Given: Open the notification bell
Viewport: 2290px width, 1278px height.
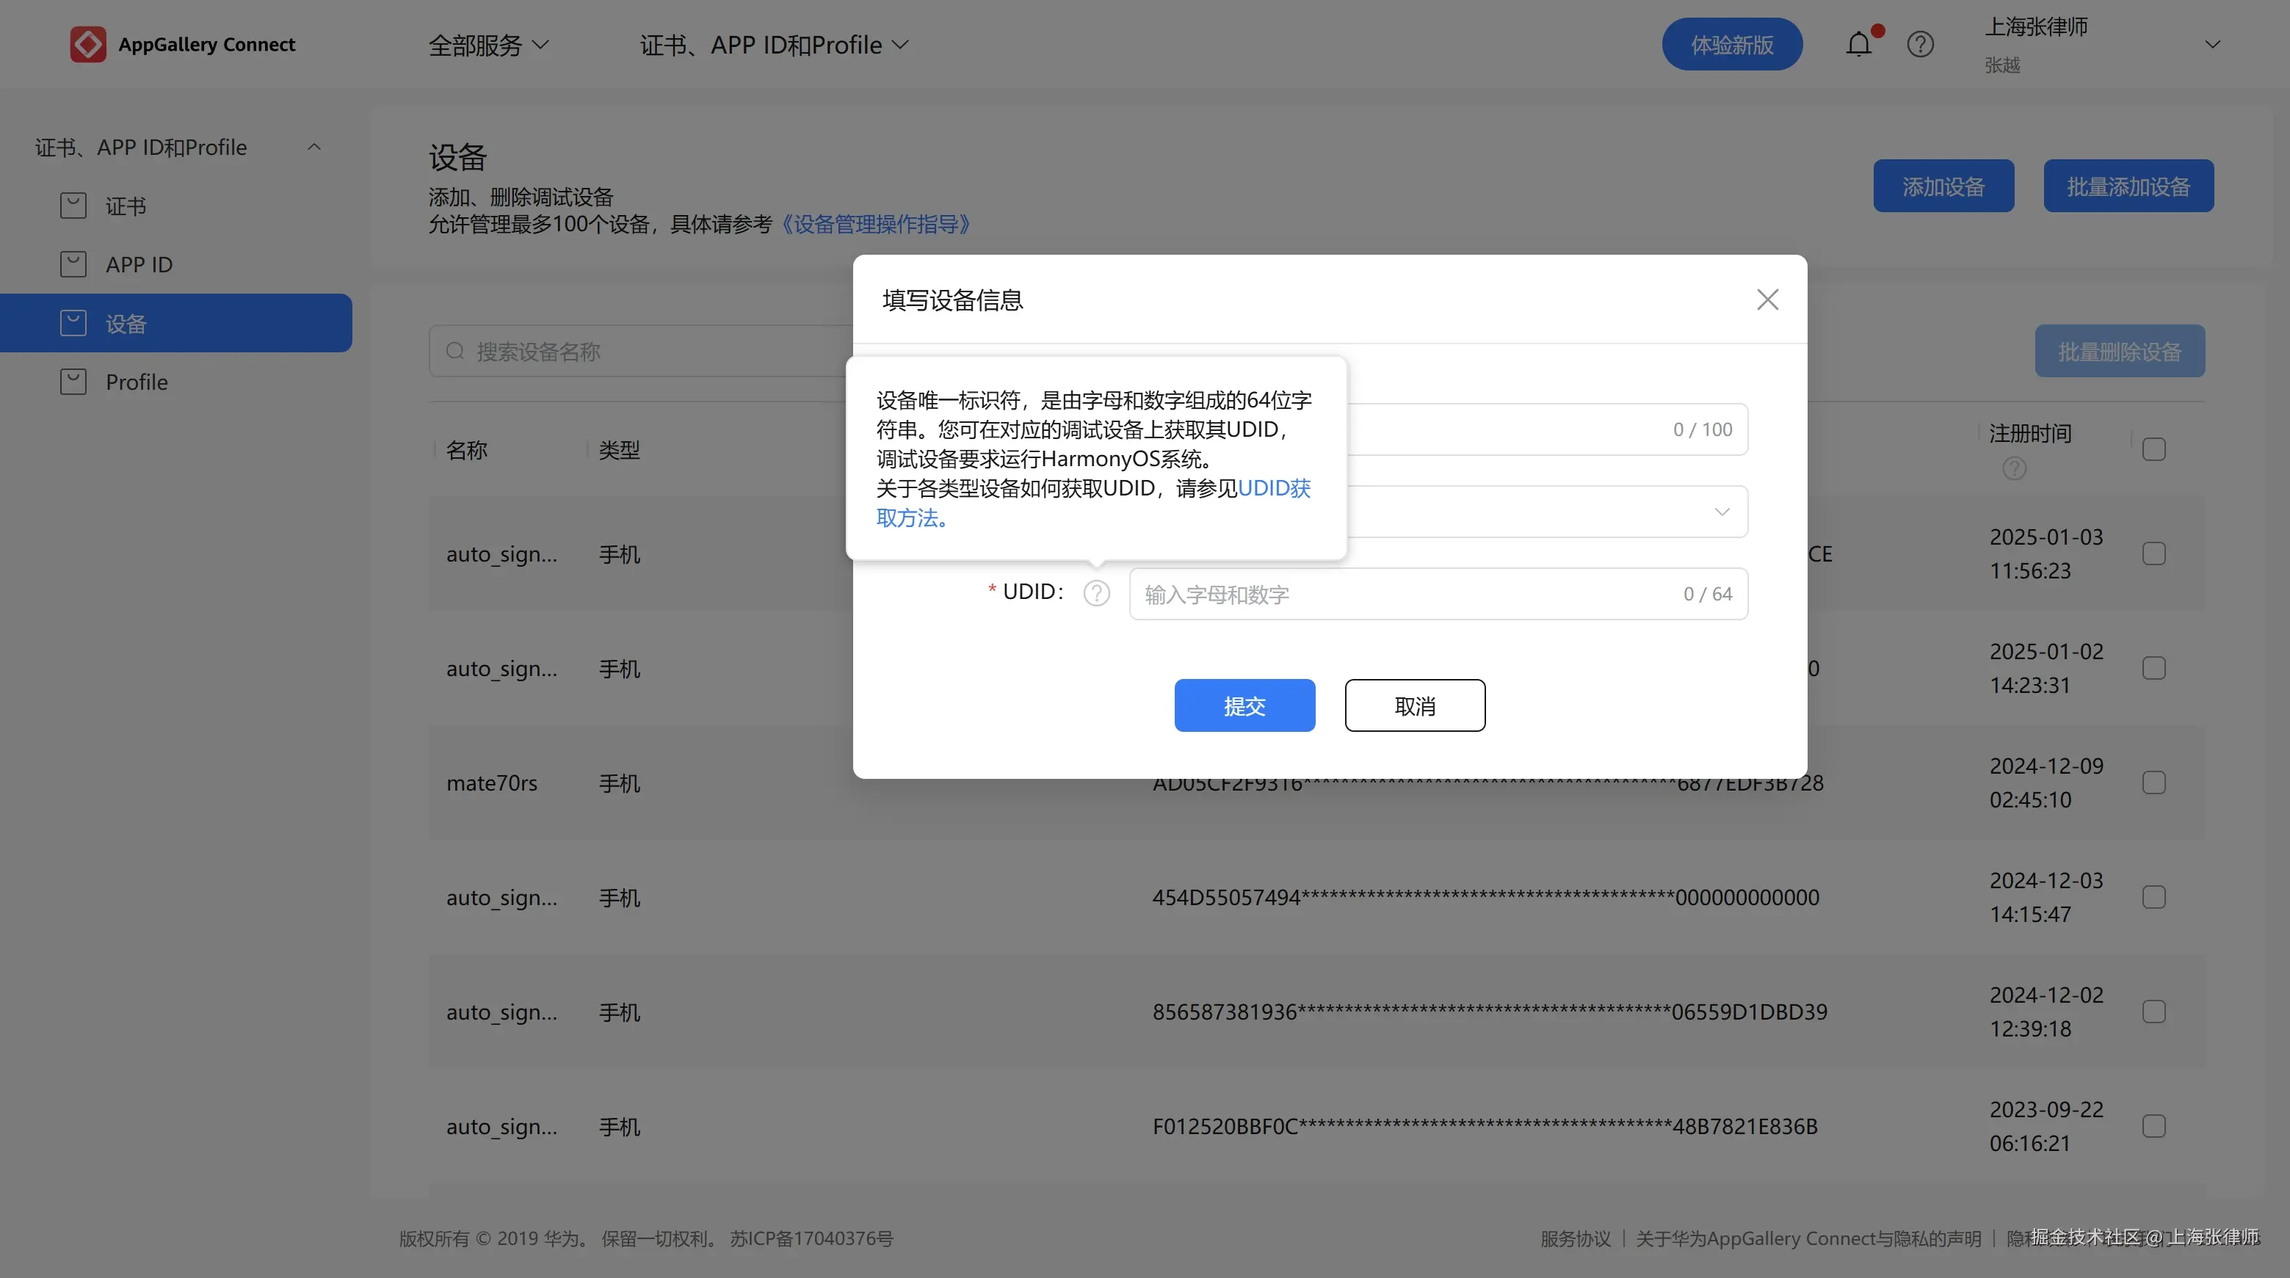Looking at the screenshot, I should pyautogui.click(x=1860, y=43).
